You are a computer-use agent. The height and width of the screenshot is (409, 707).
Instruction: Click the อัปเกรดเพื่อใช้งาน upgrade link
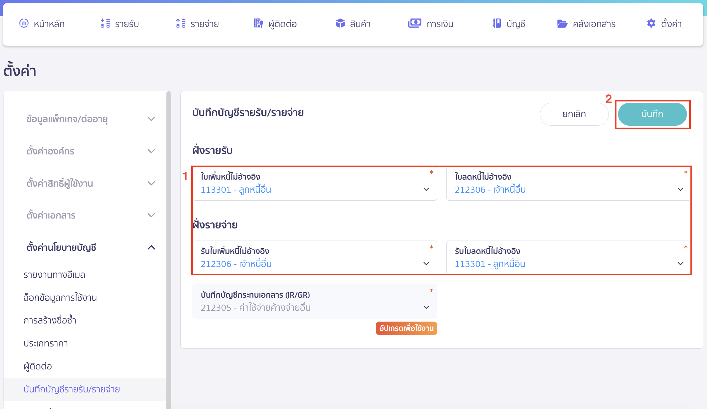(x=406, y=328)
